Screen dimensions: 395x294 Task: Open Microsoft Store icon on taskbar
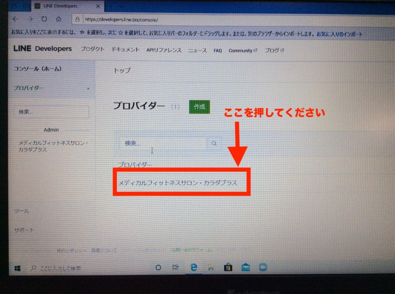(x=228, y=267)
